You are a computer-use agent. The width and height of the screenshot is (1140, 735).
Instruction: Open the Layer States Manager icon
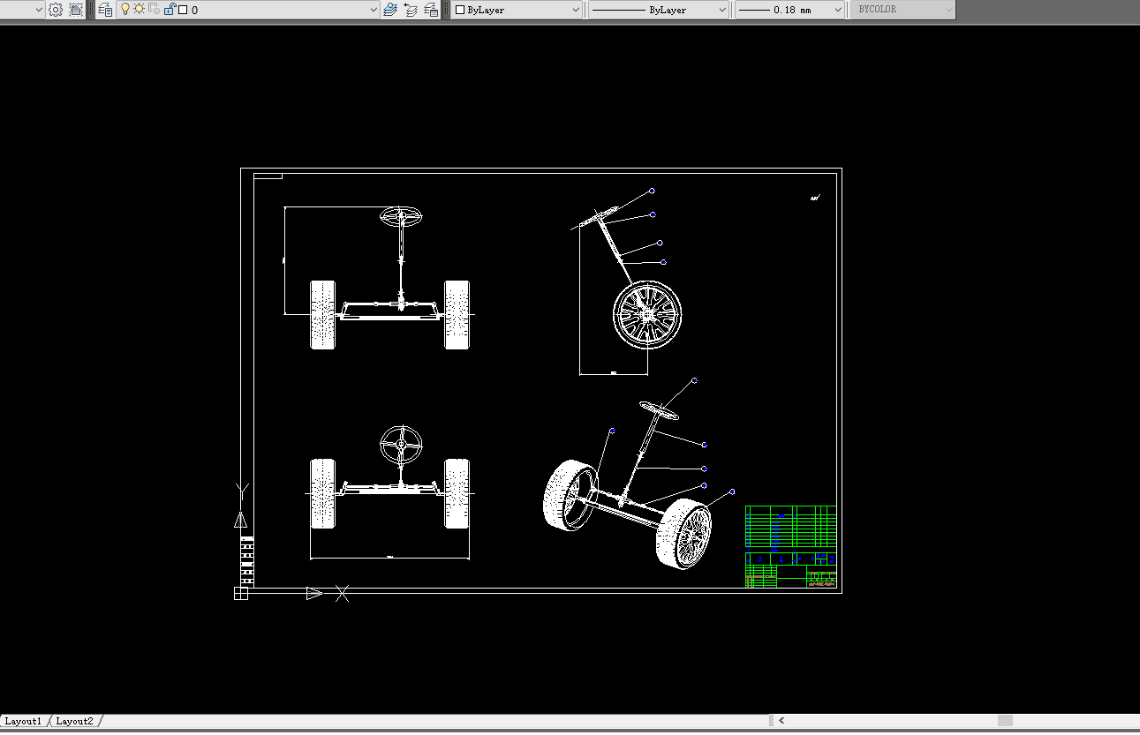pos(431,10)
